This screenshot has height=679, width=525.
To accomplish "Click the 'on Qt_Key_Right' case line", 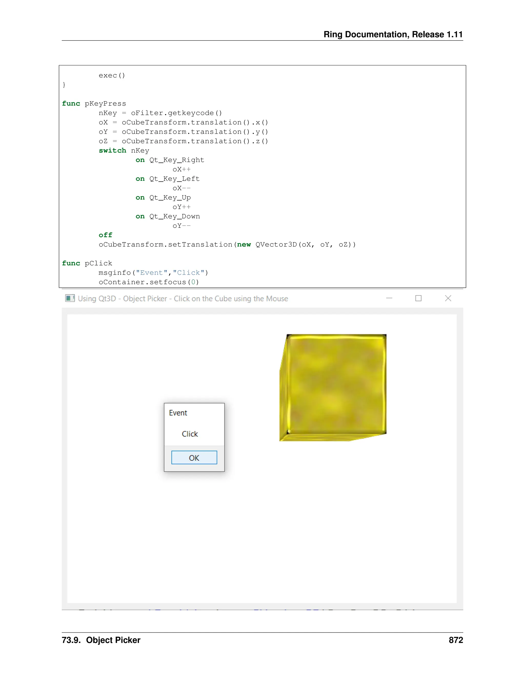I will [170, 160].
